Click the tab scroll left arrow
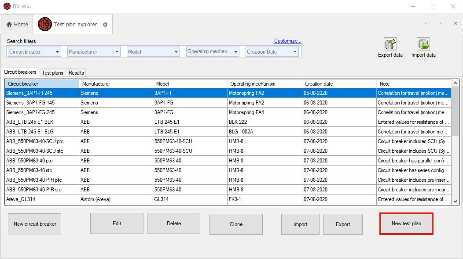463x259 pixels. pyautogui.click(x=426, y=23)
